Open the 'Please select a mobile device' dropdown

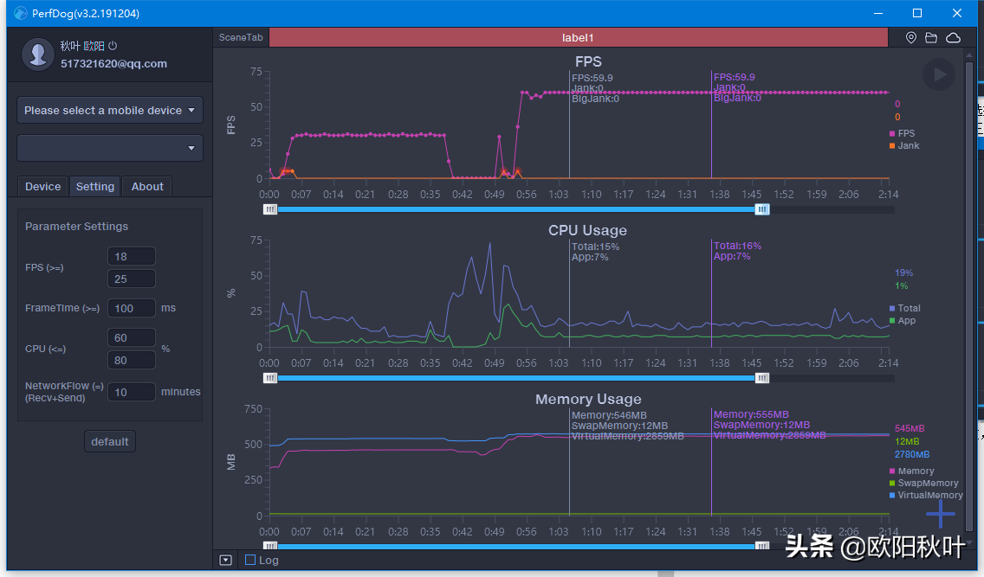tap(110, 110)
